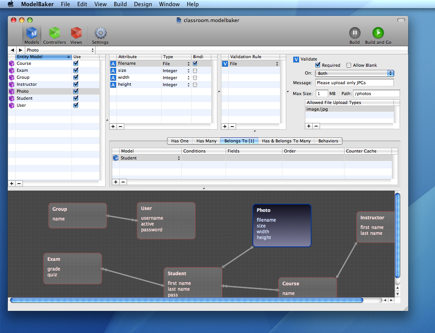The image size is (435, 333).
Task: Click the width attribute icon
Action: [x=113, y=78]
